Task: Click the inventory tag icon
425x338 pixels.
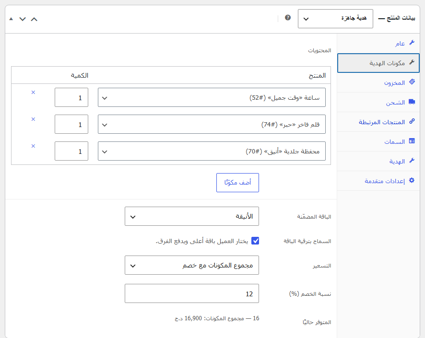Action: (x=412, y=82)
